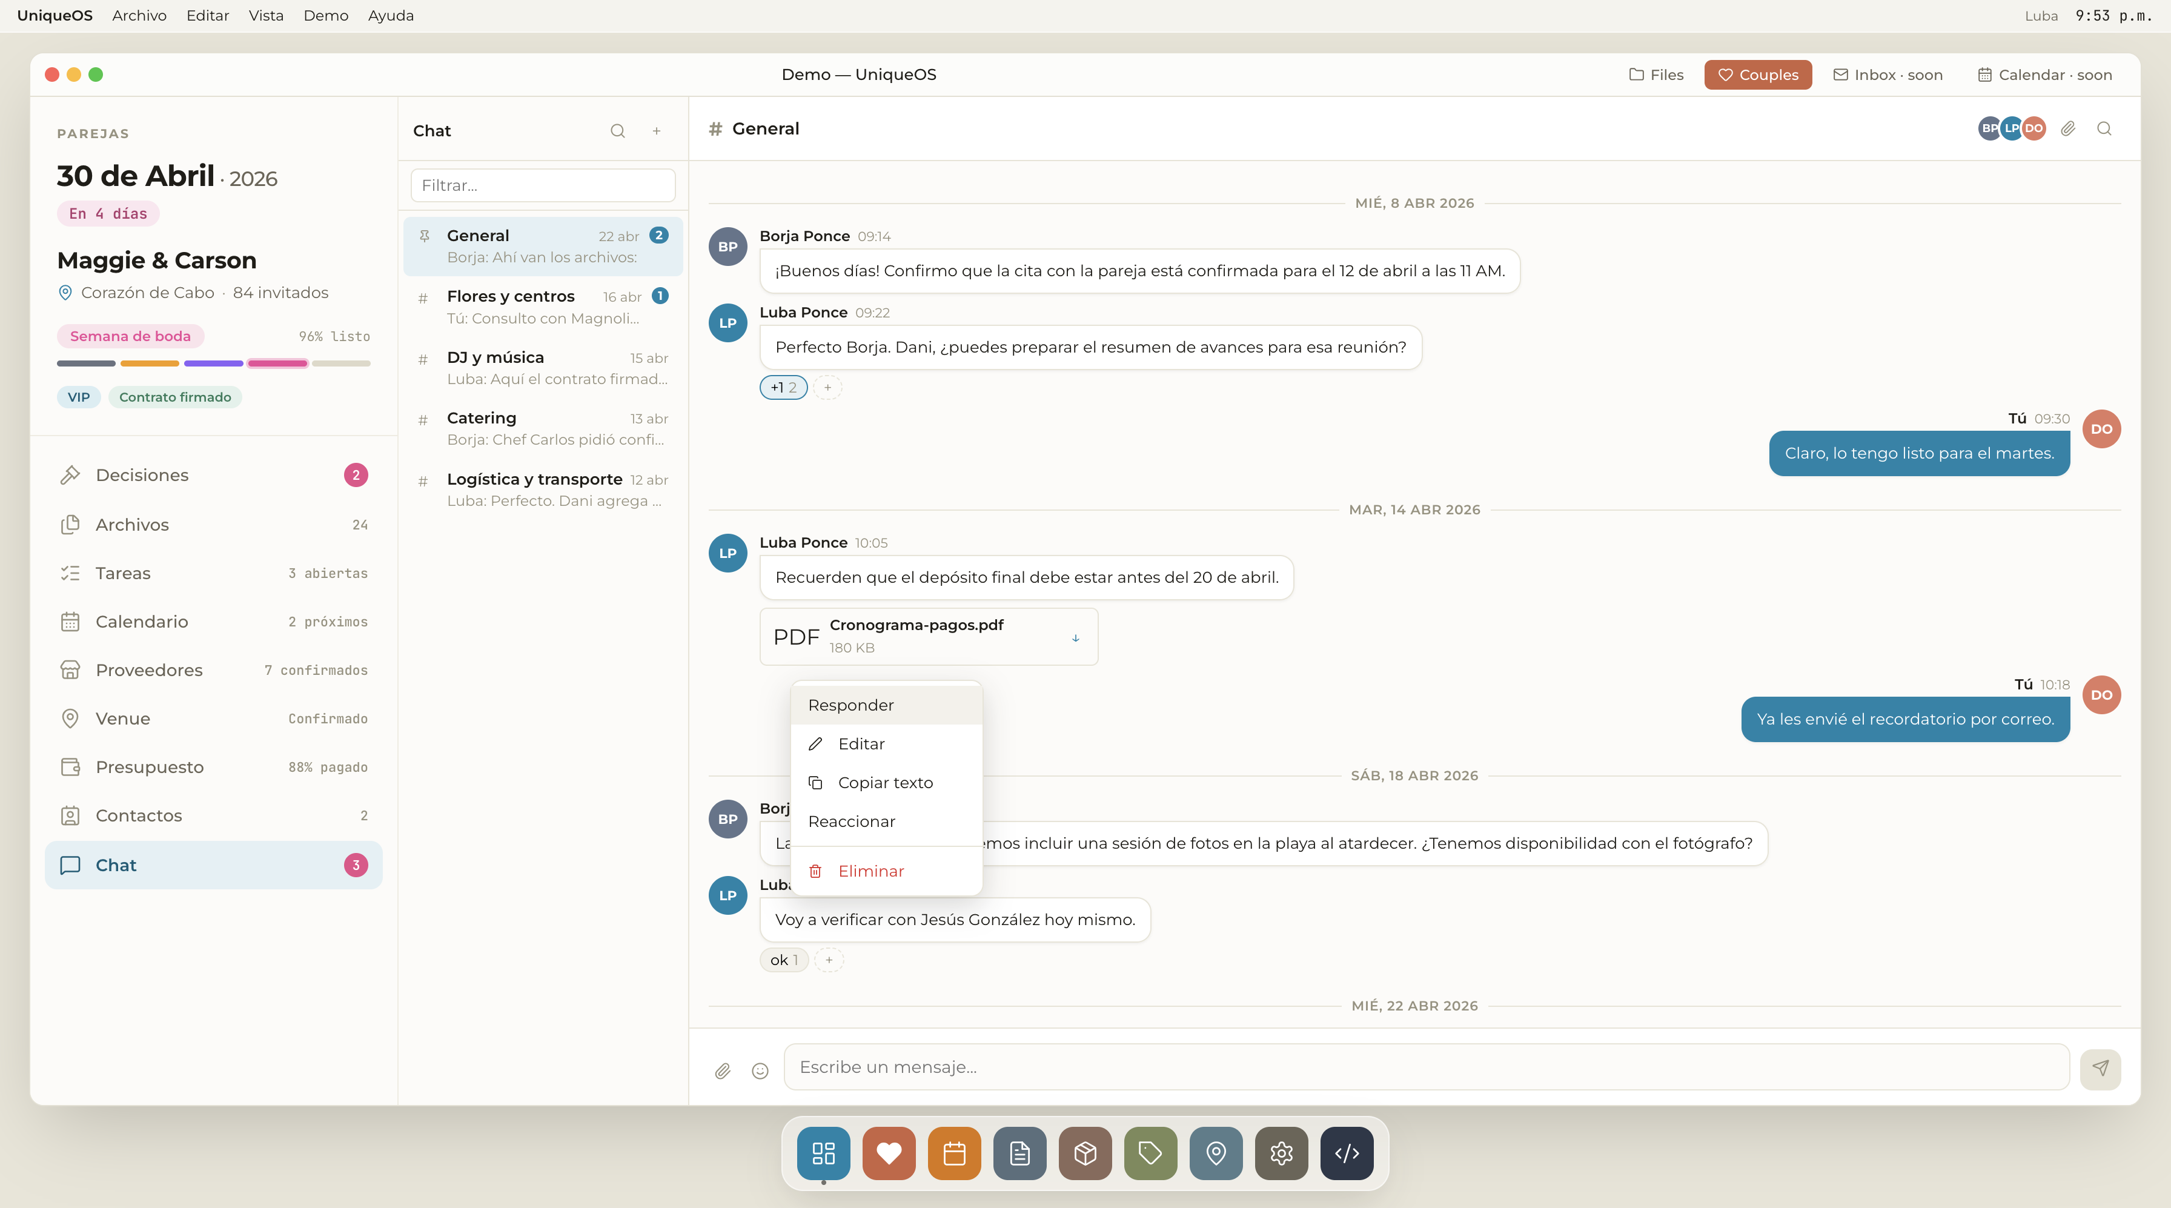
Task: Attach a file using composer paperclip
Action: tap(722, 1070)
